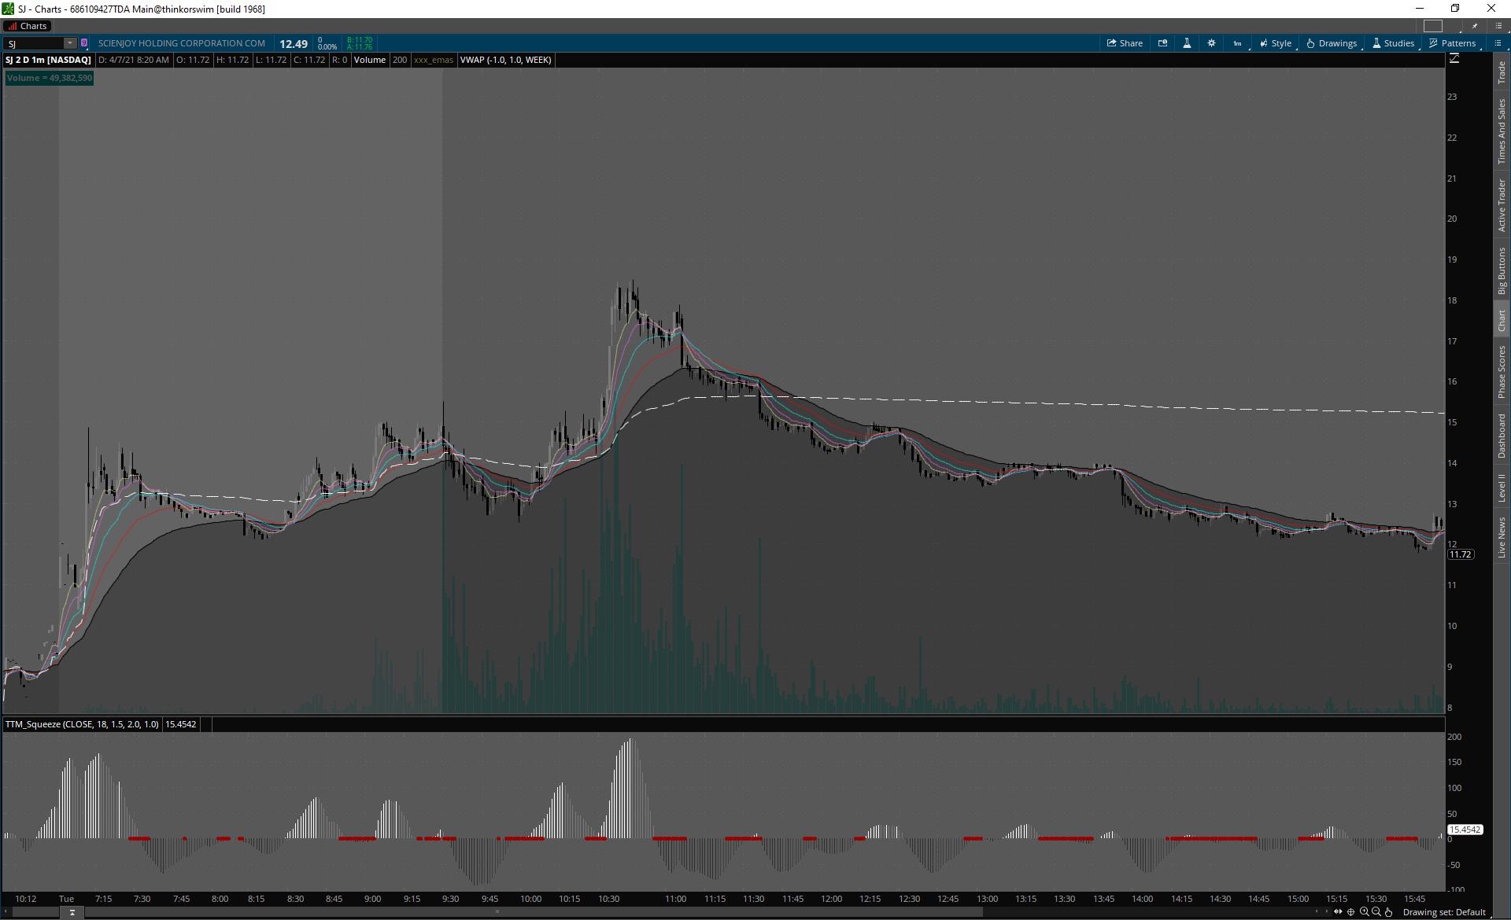
Task: Open the Chart side tab
Action: (x=1502, y=320)
